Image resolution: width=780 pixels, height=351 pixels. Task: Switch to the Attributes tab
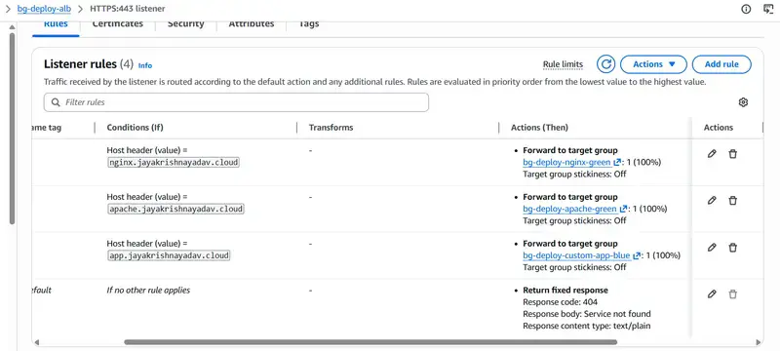click(252, 24)
